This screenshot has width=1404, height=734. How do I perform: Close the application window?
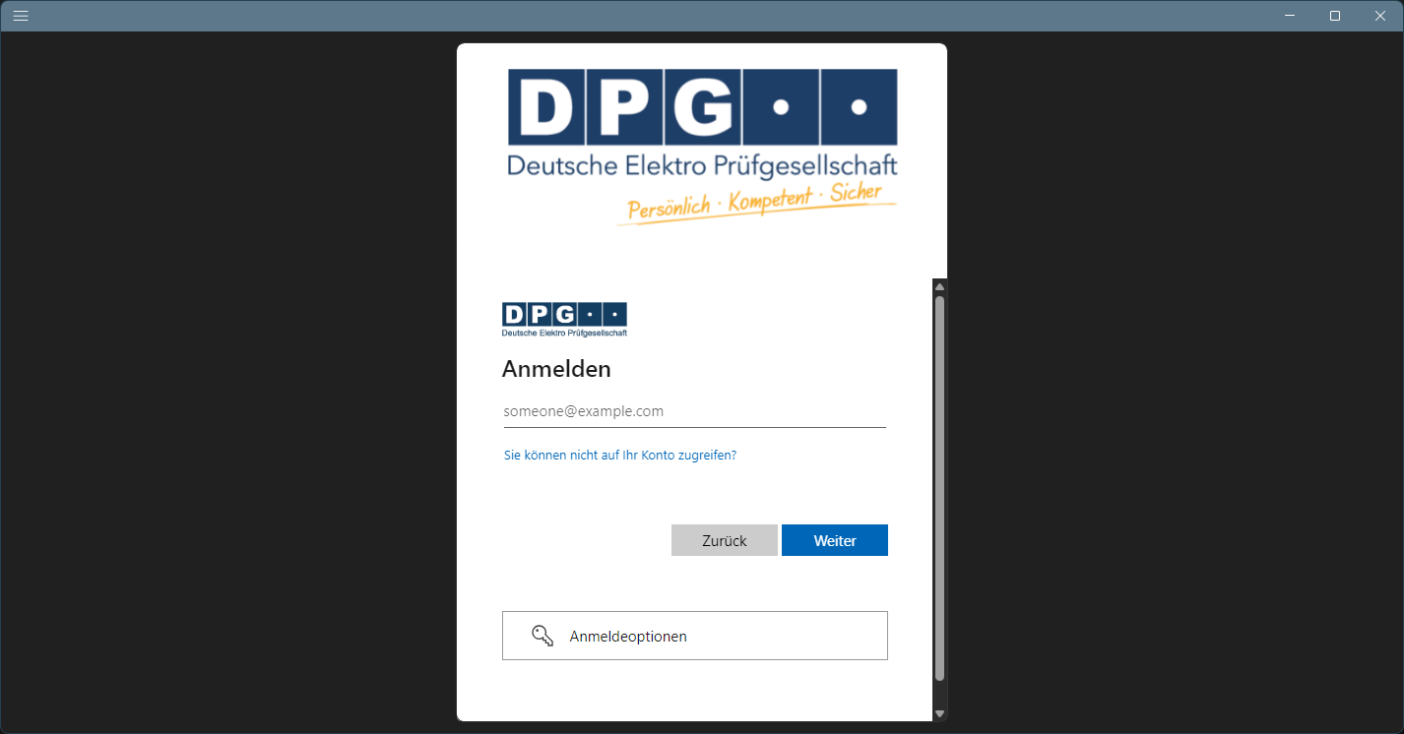[x=1380, y=16]
